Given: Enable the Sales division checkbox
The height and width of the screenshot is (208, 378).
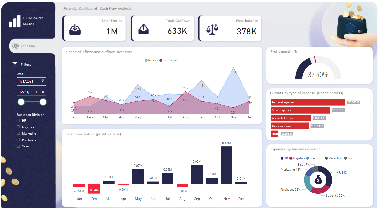Looking at the screenshot, I should 18,146.
